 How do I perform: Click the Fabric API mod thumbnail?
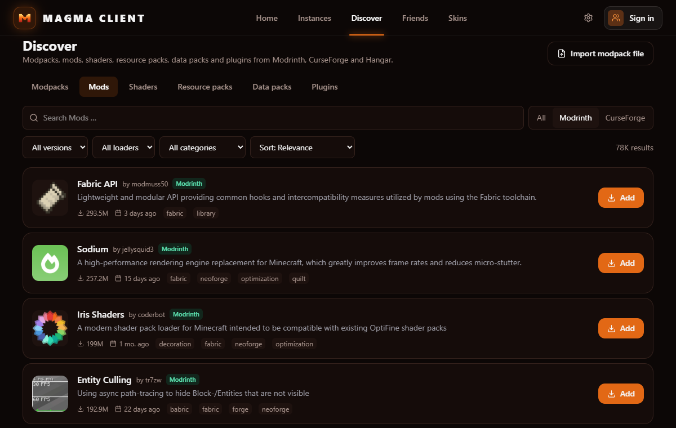click(50, 198)
